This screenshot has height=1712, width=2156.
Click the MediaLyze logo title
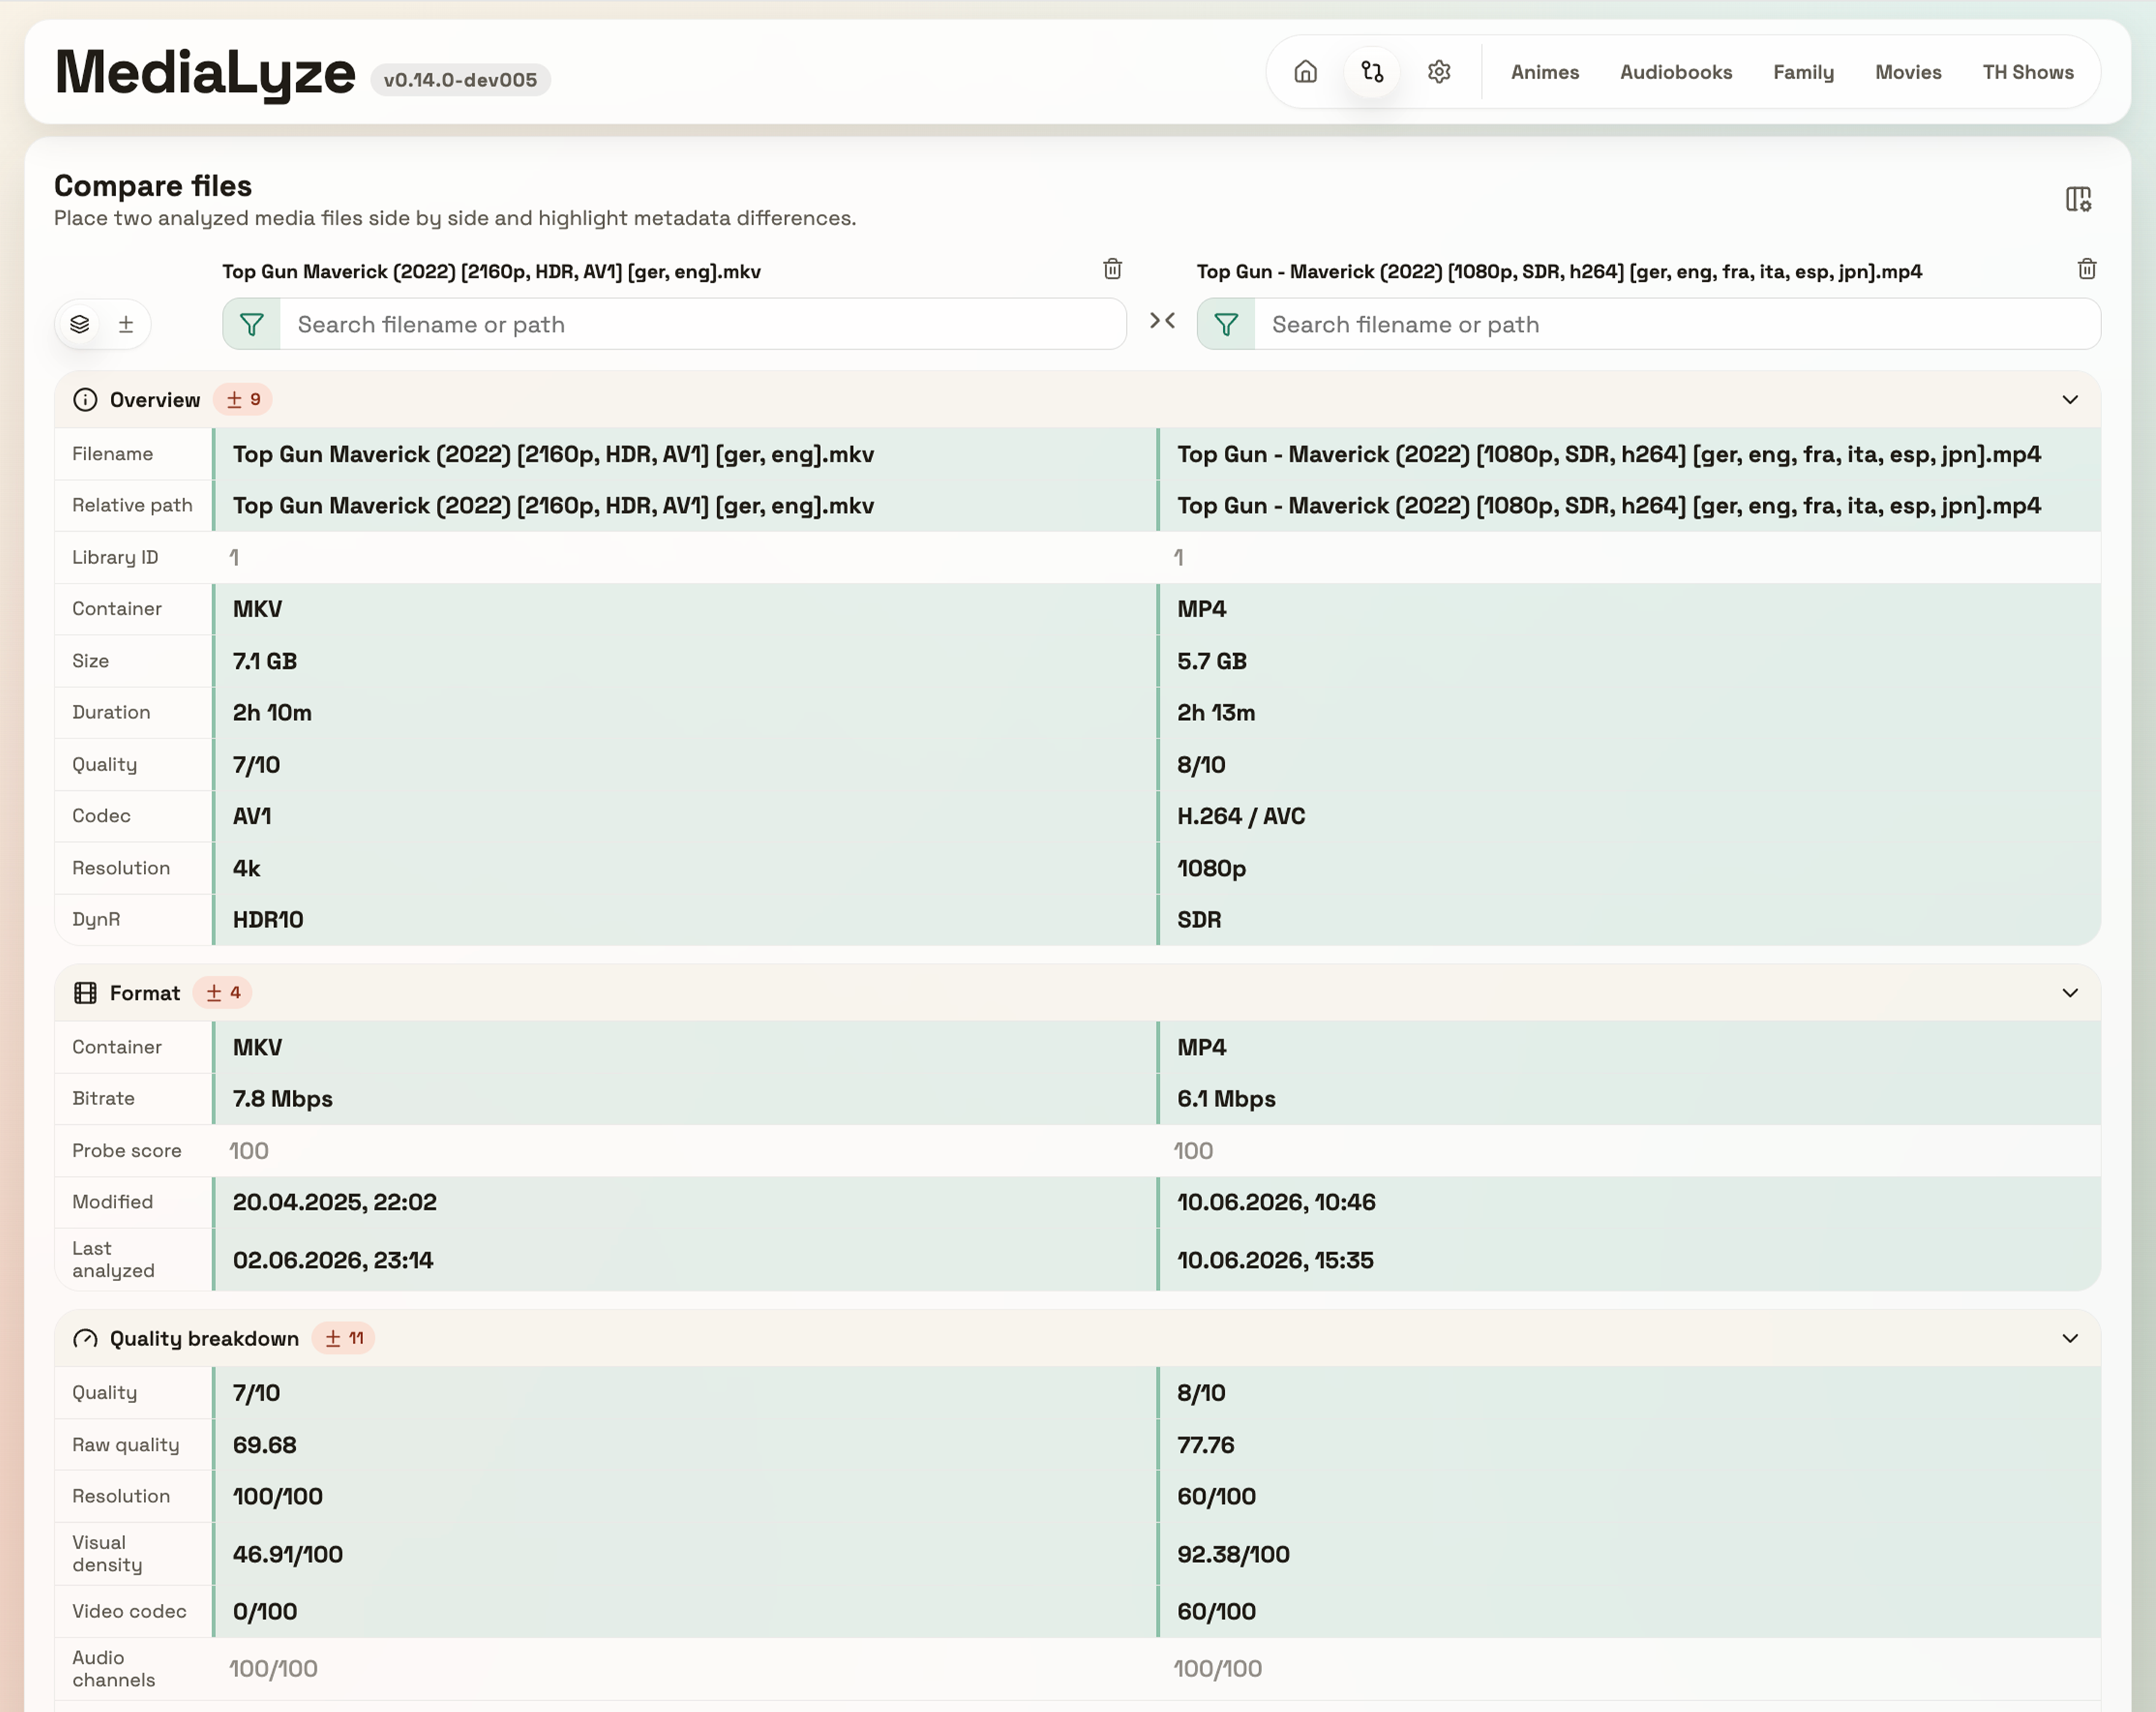pyautogui.click(x=205, y=73)
